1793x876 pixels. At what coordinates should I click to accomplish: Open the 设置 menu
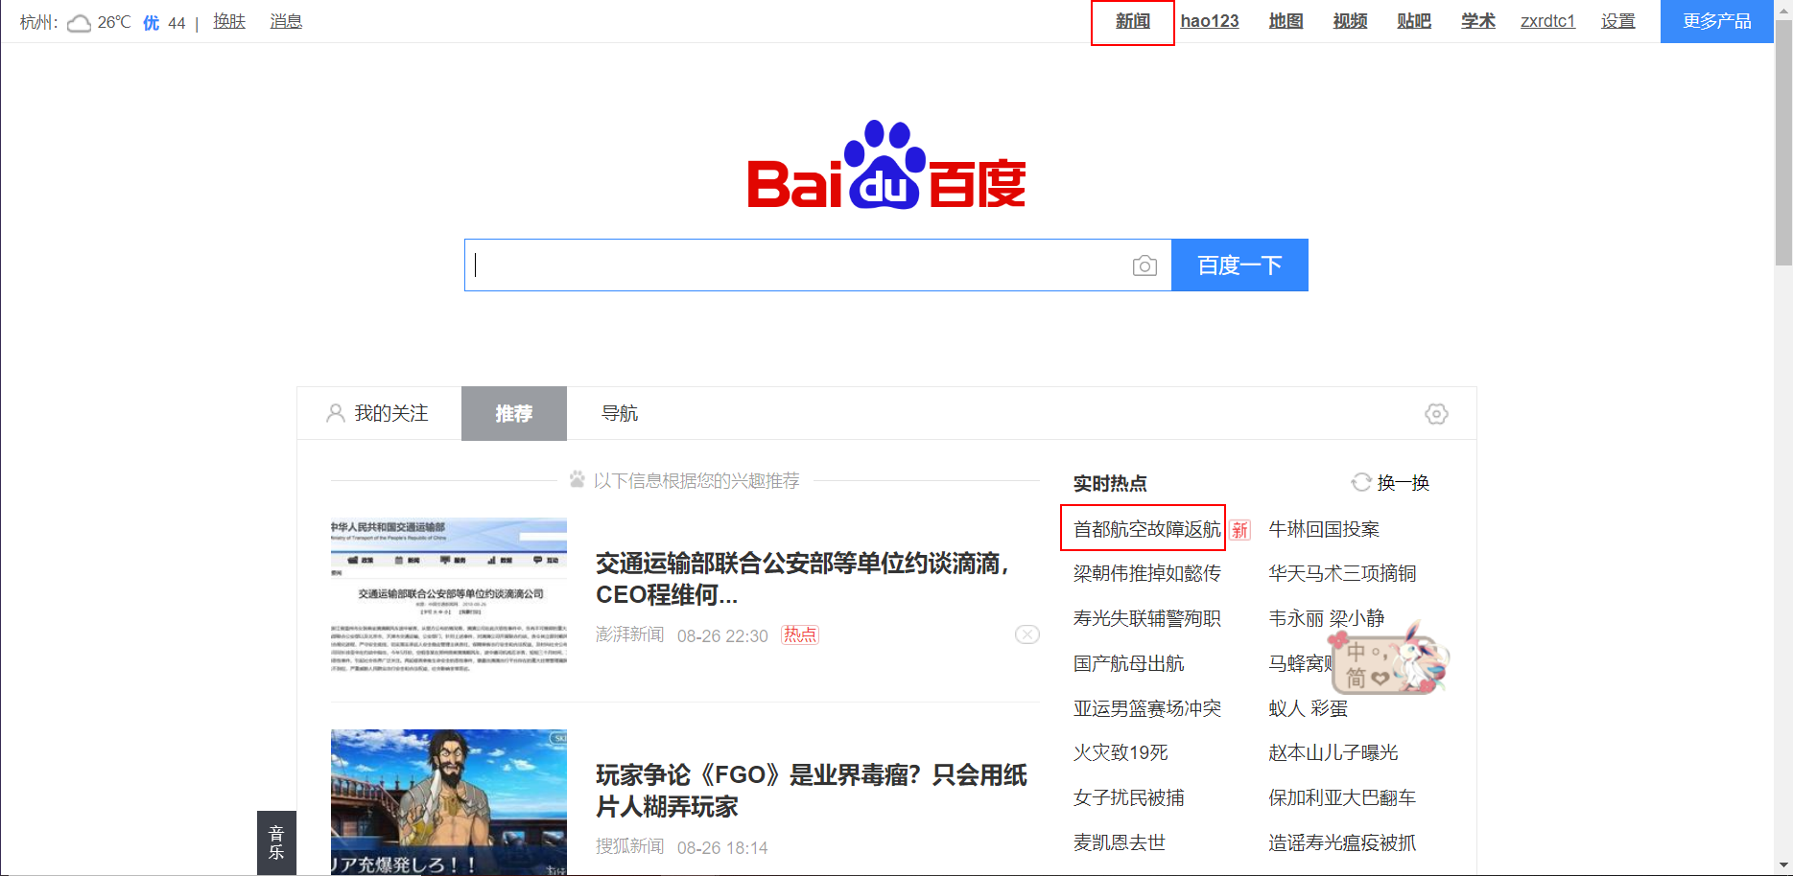click(x=1617, y=21)
